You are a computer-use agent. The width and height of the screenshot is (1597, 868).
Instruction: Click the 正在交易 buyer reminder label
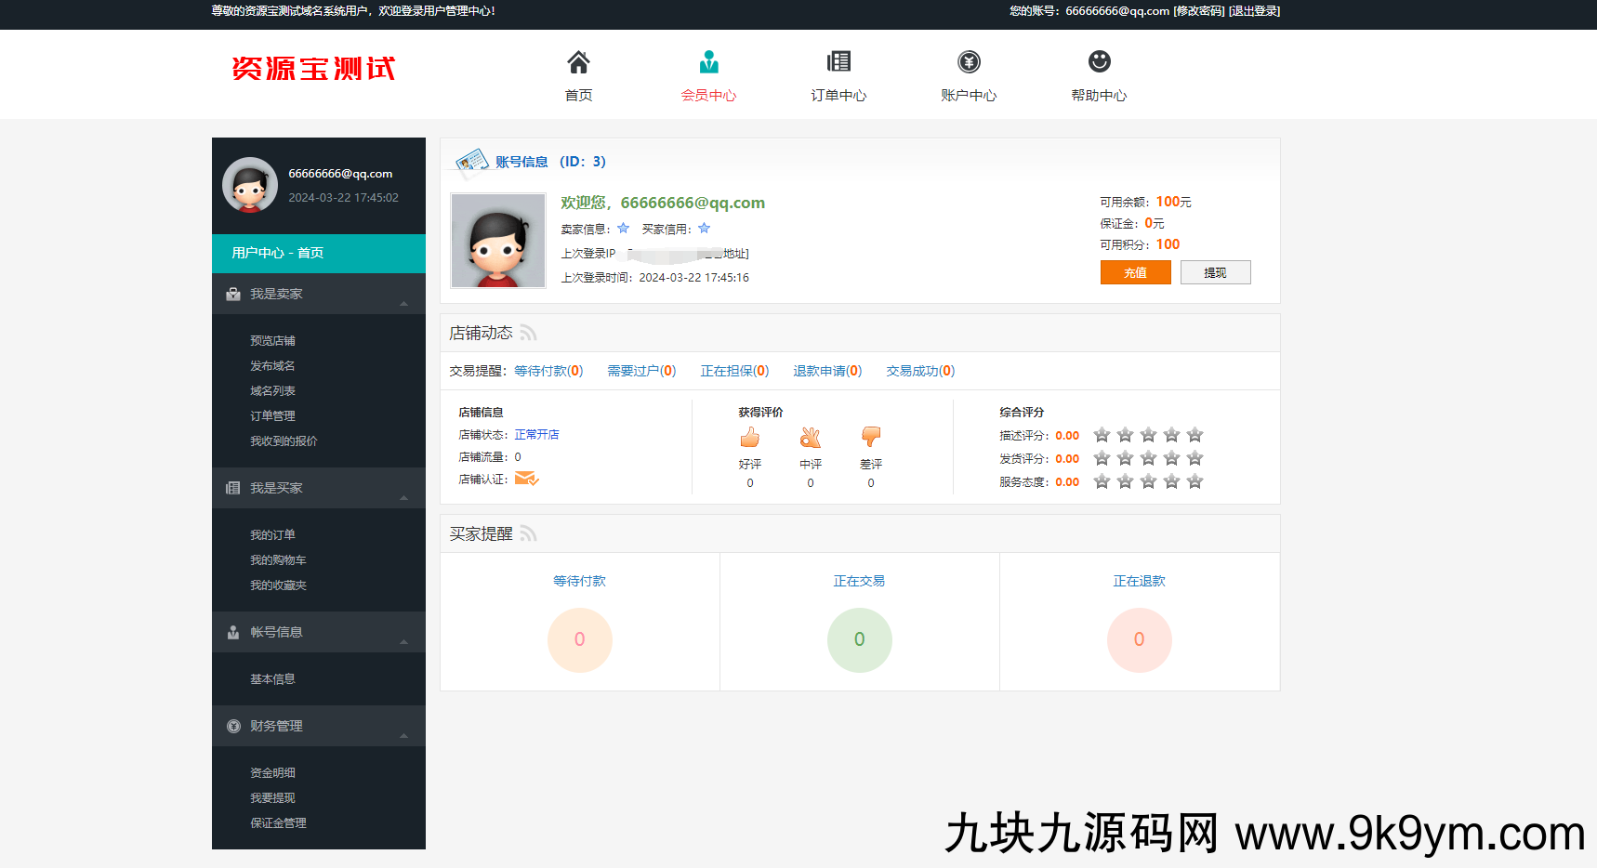(859, 581)
